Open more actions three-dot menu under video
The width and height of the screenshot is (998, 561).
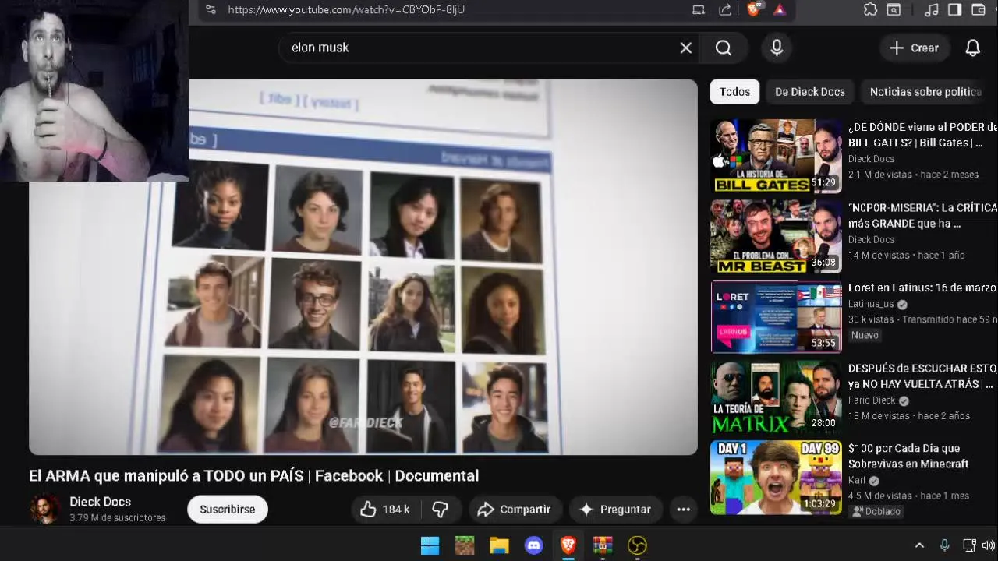683,510
